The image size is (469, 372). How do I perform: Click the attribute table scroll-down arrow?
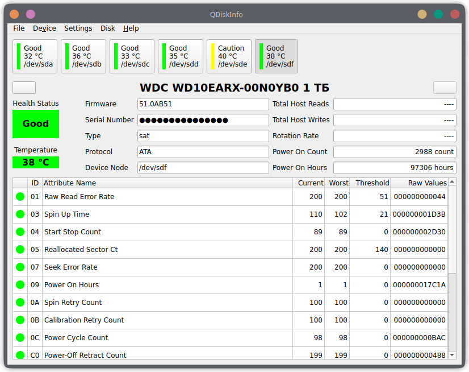click(x=452, y=355)
